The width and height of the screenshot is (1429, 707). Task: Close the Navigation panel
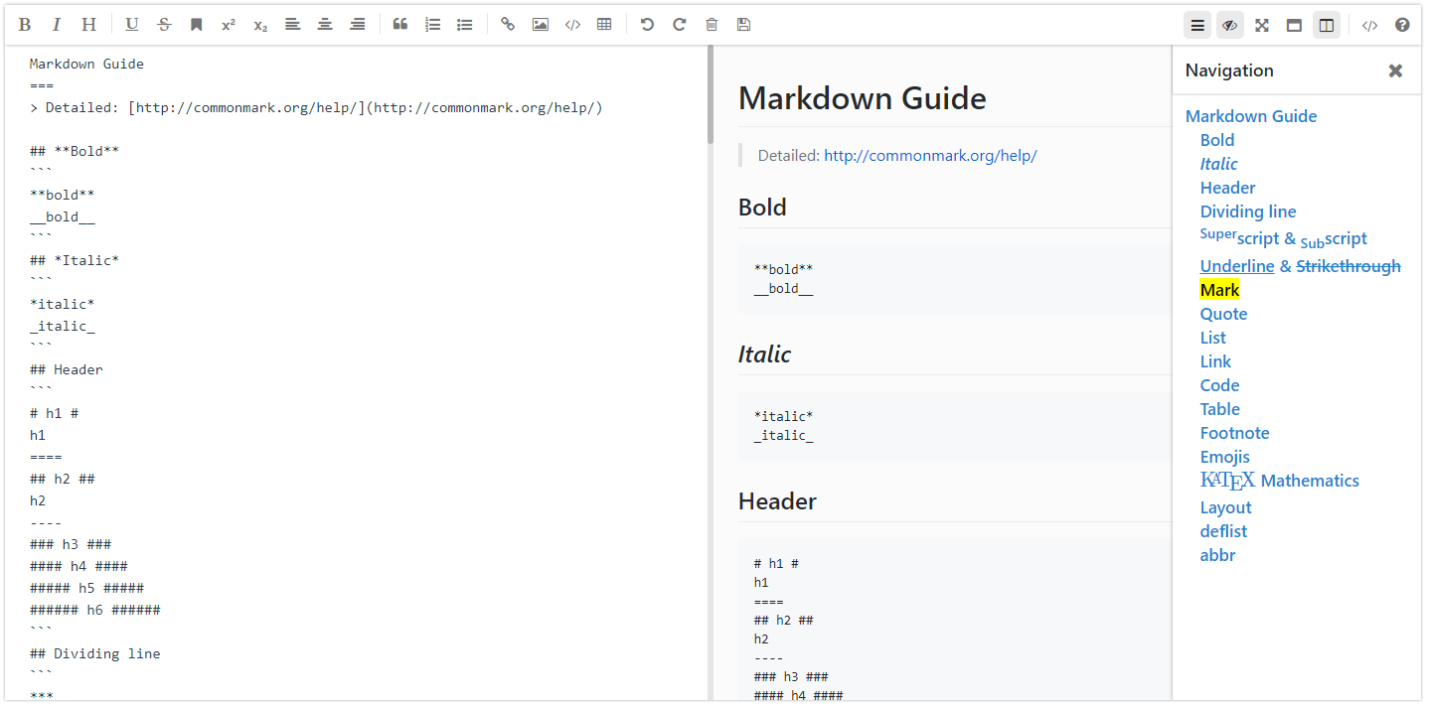click(x=1395, y=71)
